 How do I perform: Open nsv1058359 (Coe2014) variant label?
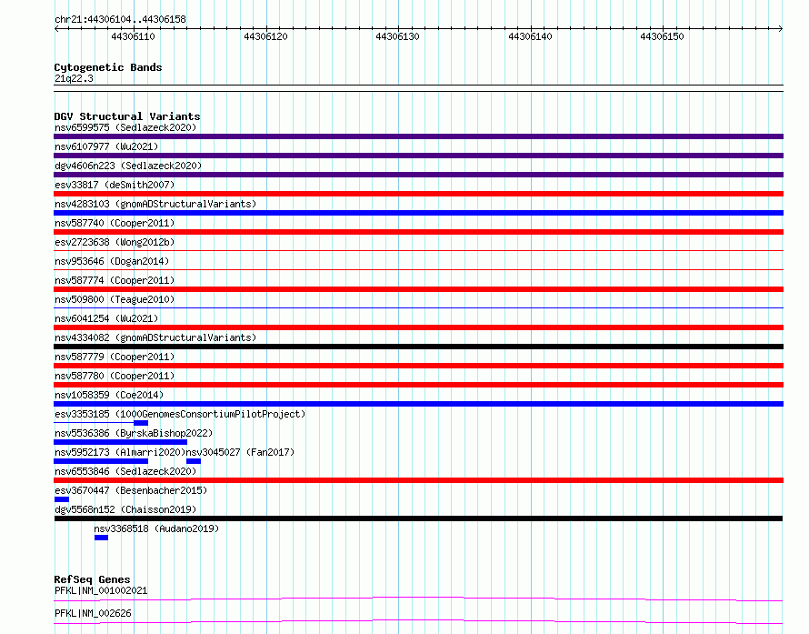(x=109, y=395)
